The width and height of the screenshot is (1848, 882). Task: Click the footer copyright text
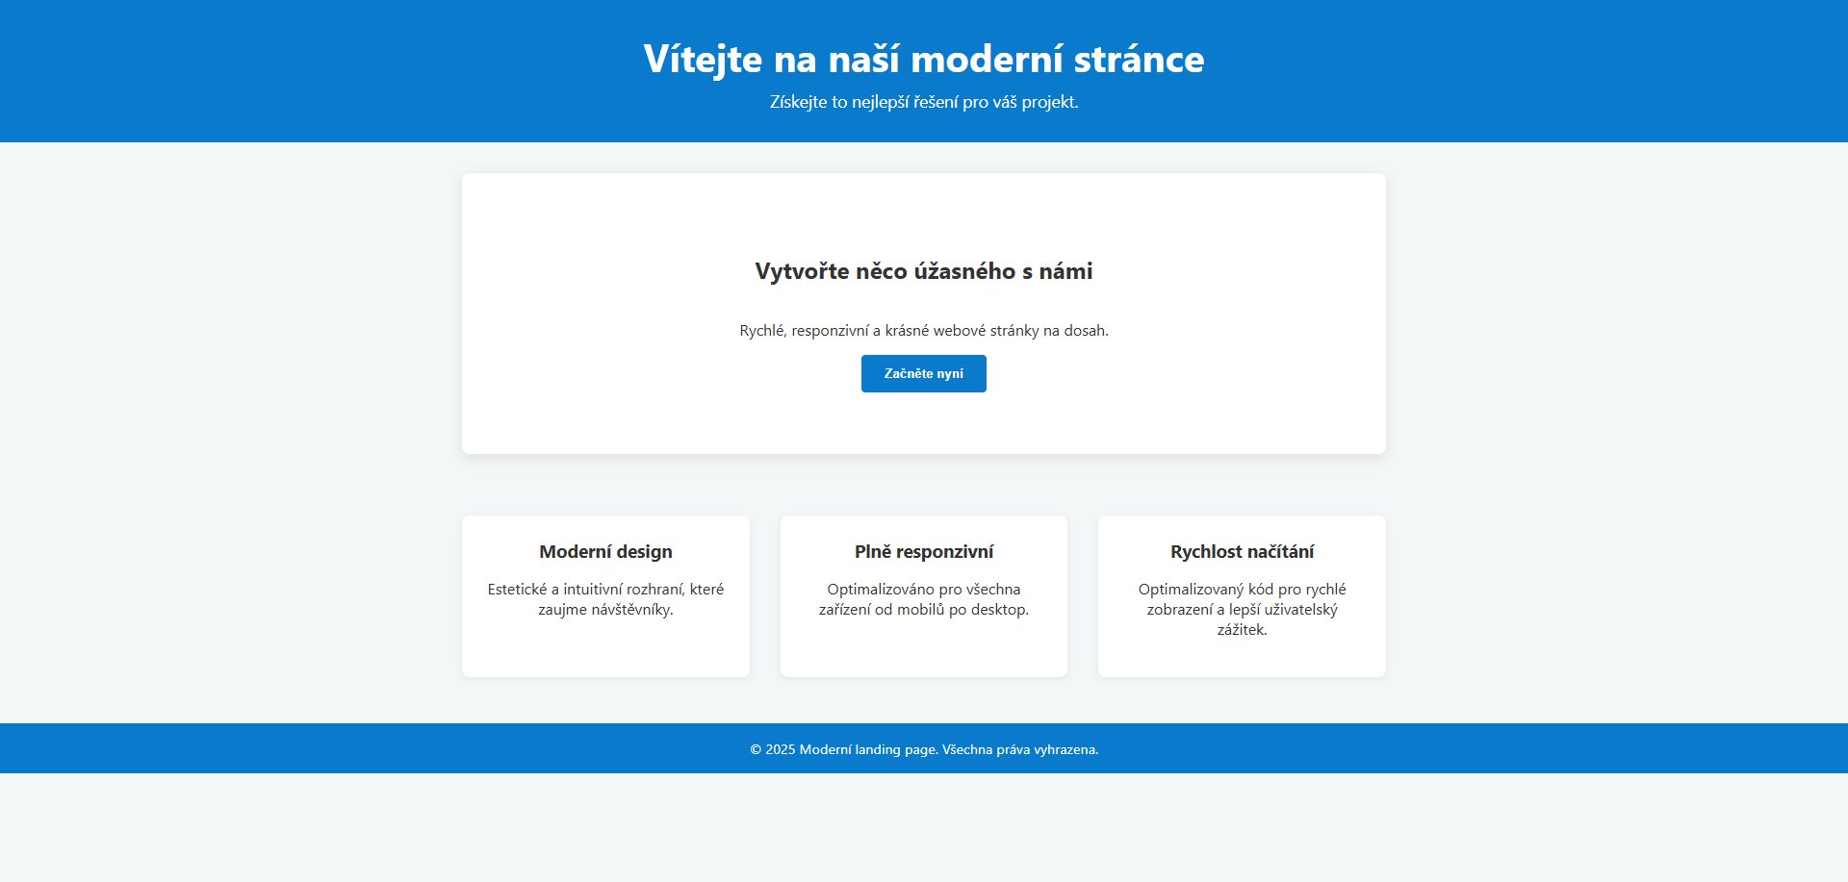[x=923, y=749]
